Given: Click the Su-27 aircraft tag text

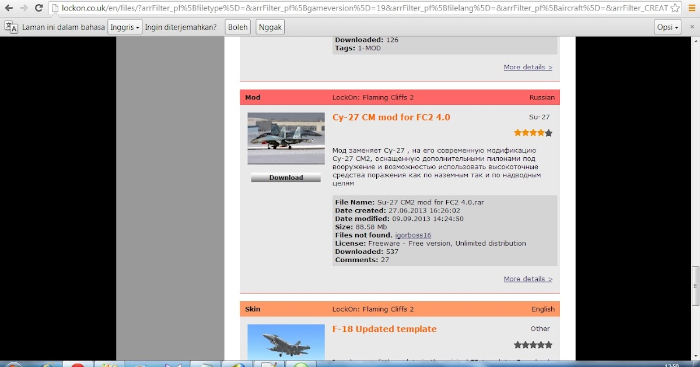Looking at the screenshot, I should click(x=539, y=117).
